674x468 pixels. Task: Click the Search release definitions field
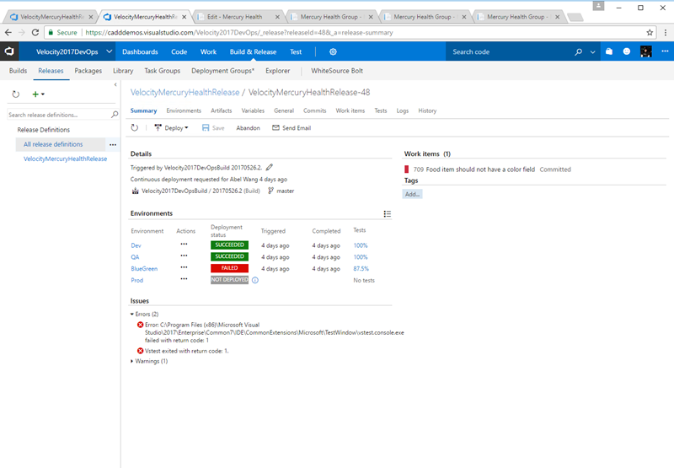(59, 115)
